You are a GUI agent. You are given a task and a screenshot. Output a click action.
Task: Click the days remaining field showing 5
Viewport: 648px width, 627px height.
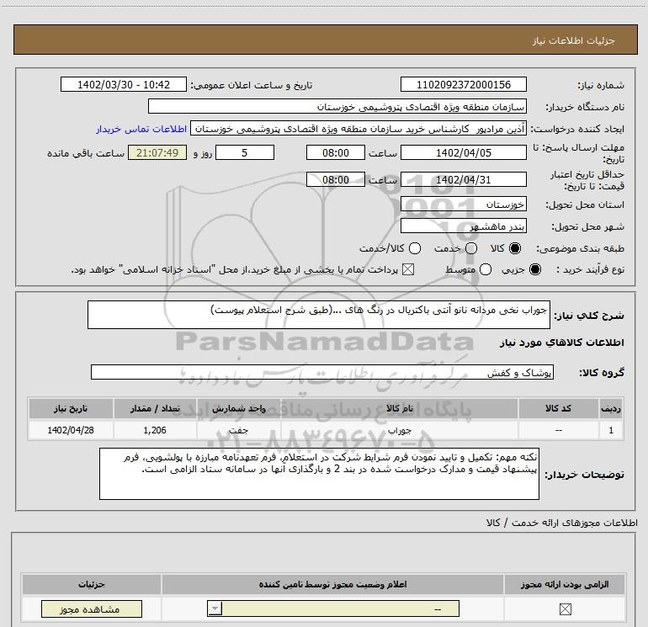245,153
